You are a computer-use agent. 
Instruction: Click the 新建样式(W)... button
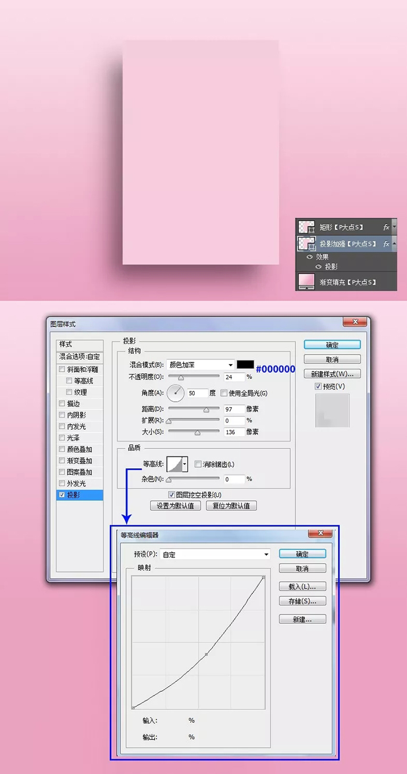332,373
